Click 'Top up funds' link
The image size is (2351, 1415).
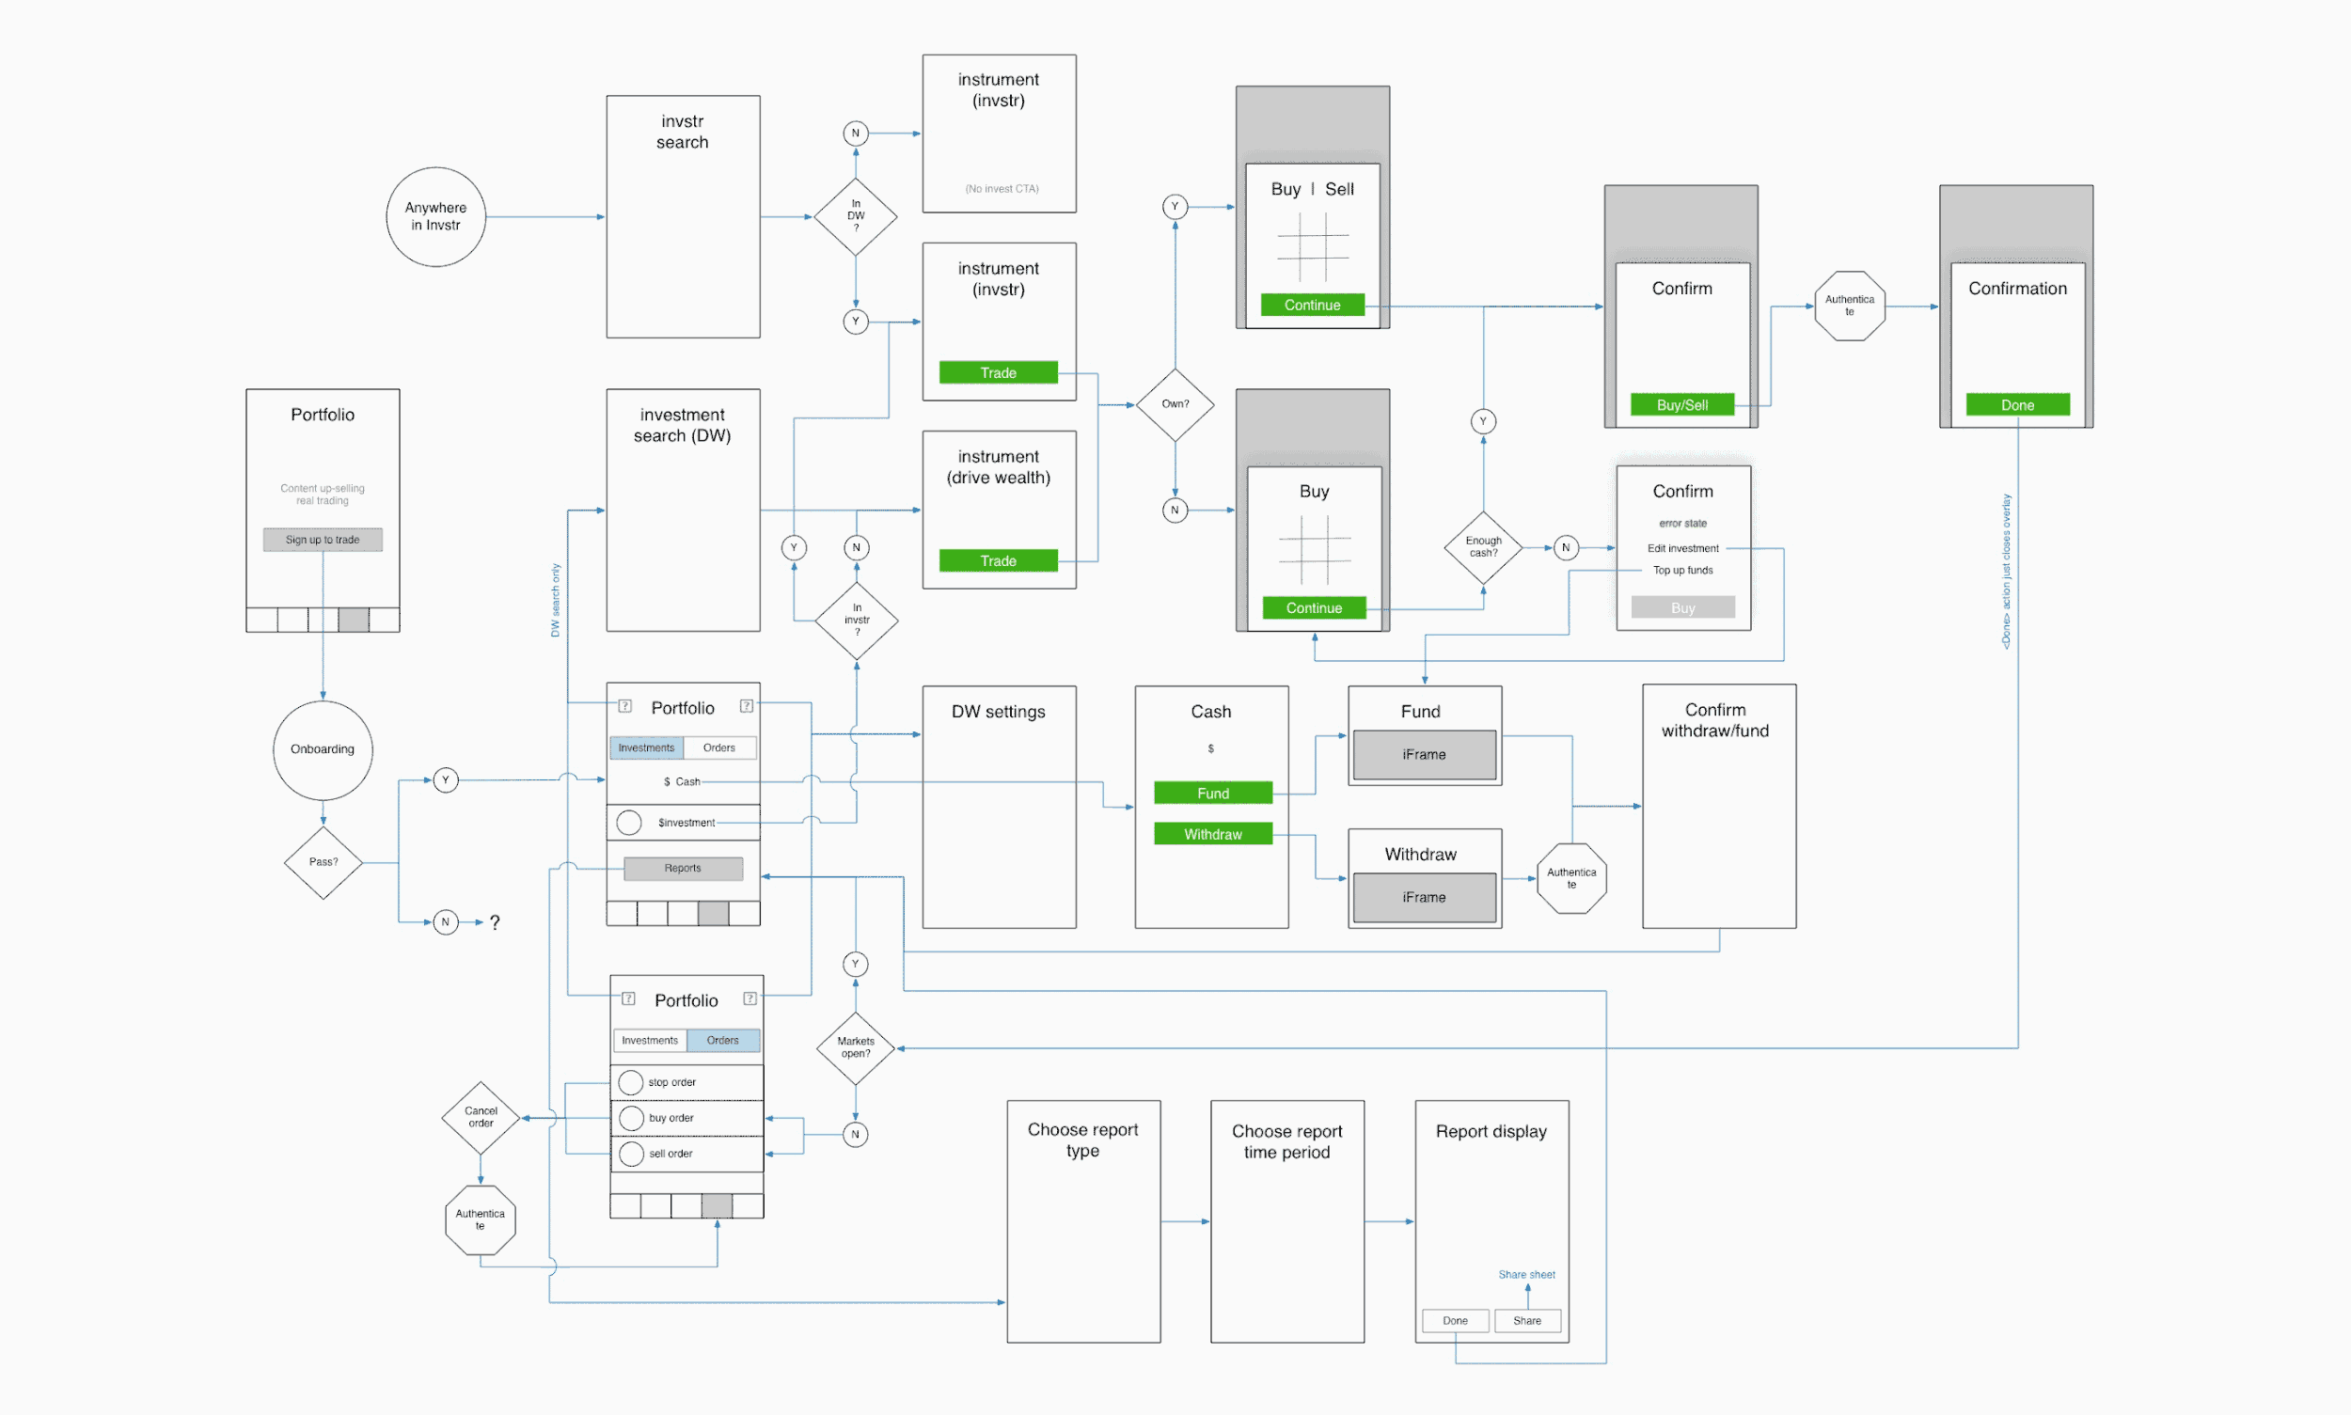[x=1683, y=570]
